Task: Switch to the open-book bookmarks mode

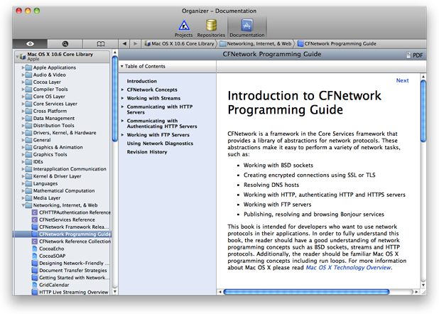Action: tap(100, 44)
